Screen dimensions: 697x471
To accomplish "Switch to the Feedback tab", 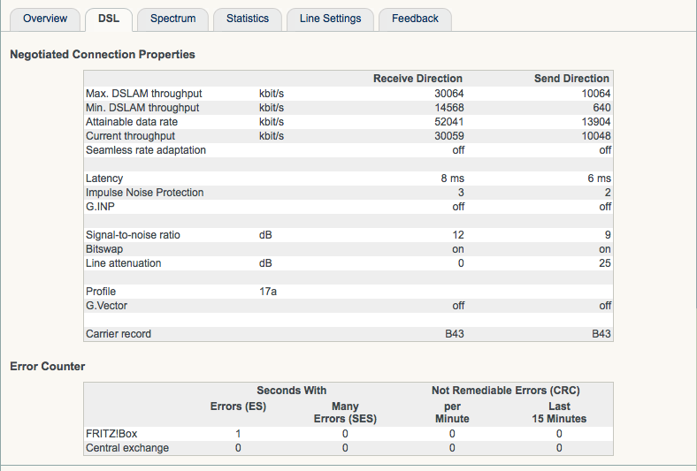I will (415, 19).
